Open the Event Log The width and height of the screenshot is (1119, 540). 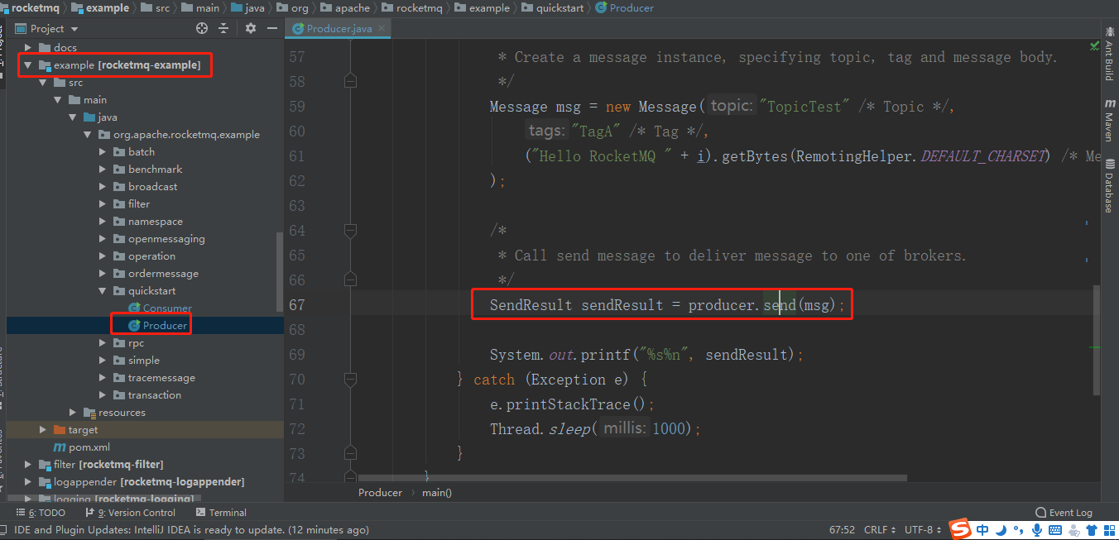tap(1064, 513)
